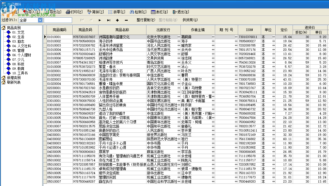Open publisher ellipsis for 北京大学出版社 row
This screenshot has height=186, width=329.
179,37
